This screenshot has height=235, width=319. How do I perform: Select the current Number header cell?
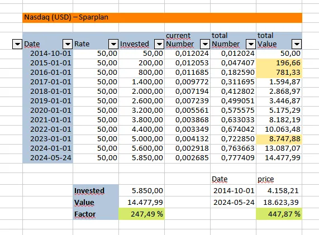187,40
